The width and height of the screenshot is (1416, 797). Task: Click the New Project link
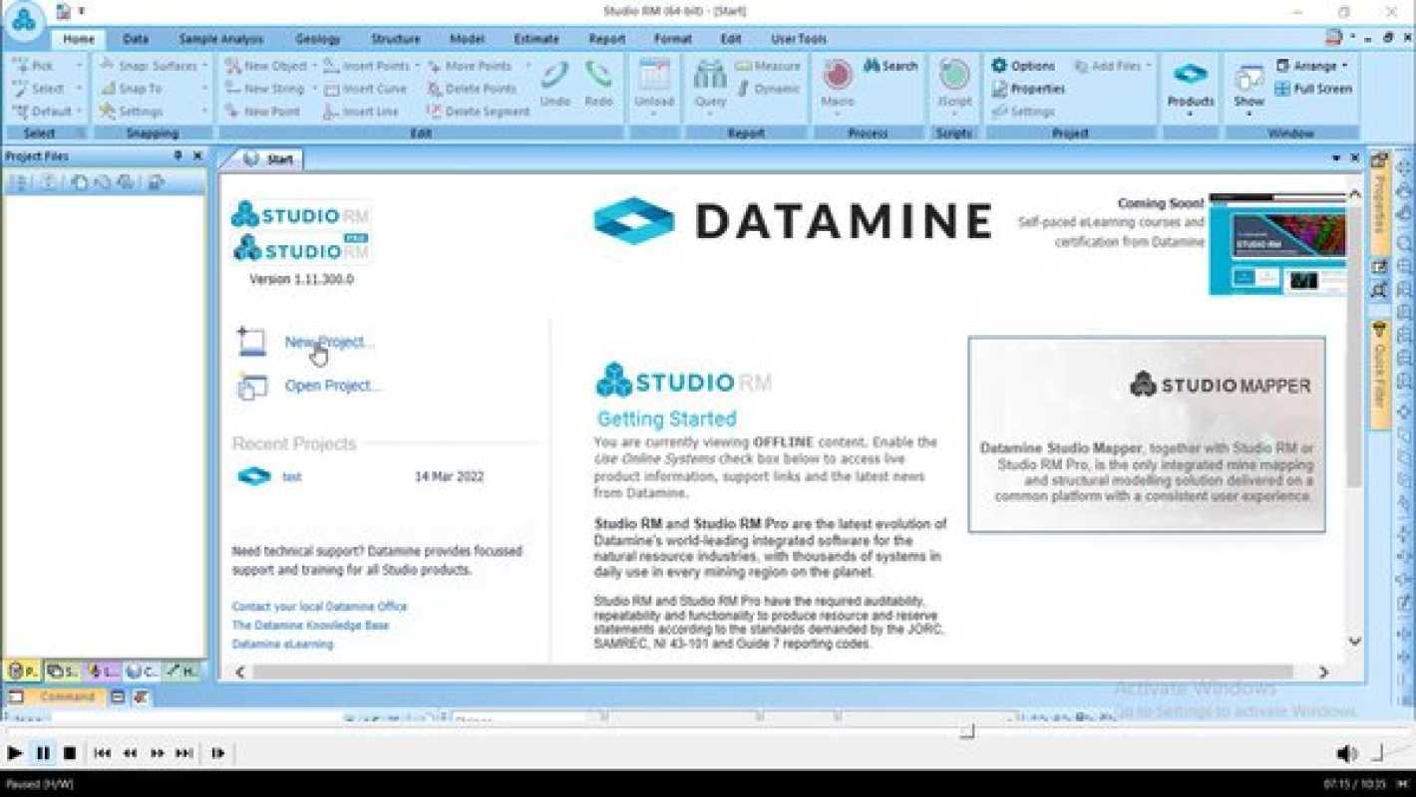point(329,342)
